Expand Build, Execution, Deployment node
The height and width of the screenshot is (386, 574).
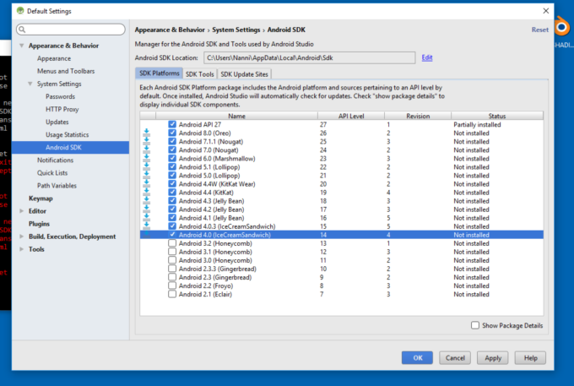[x=22, y=236]
